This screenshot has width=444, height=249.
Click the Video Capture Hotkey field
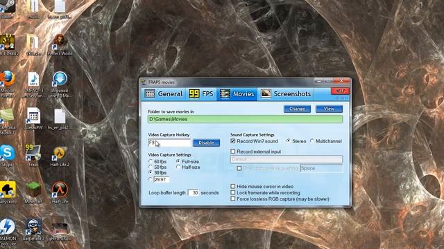pyautogui.click(x=169, y=143)
